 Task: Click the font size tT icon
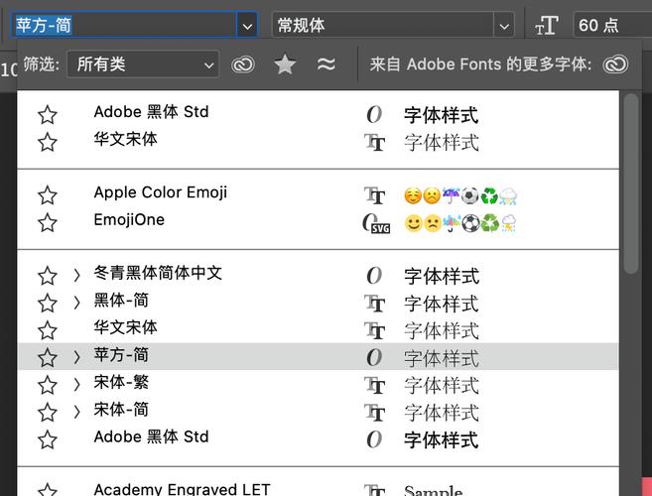[x=547, y=26]
